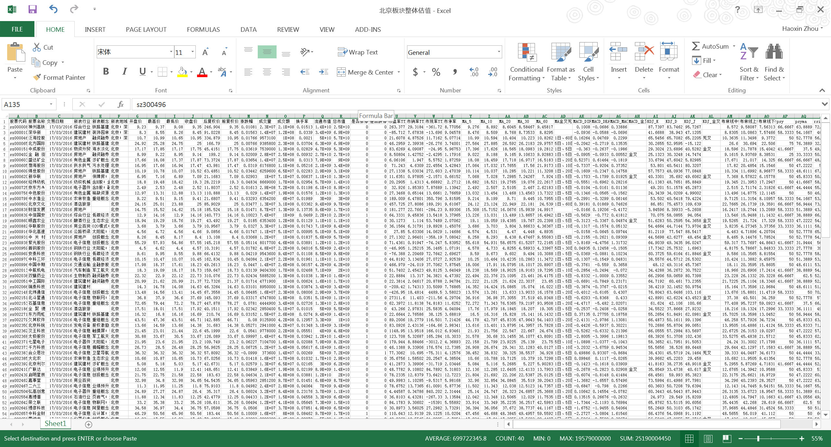Click the Merge & Center button

tap(365, 72)
